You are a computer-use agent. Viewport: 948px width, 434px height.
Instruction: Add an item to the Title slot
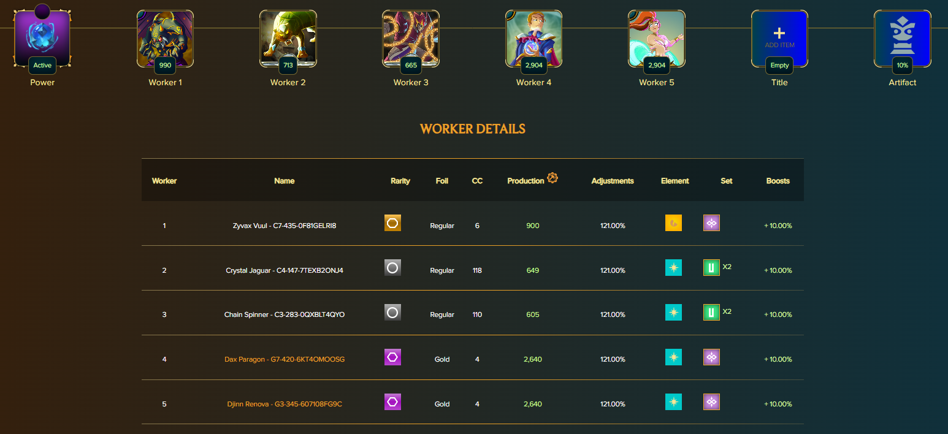pyautogui.click(x=779, y=38)
